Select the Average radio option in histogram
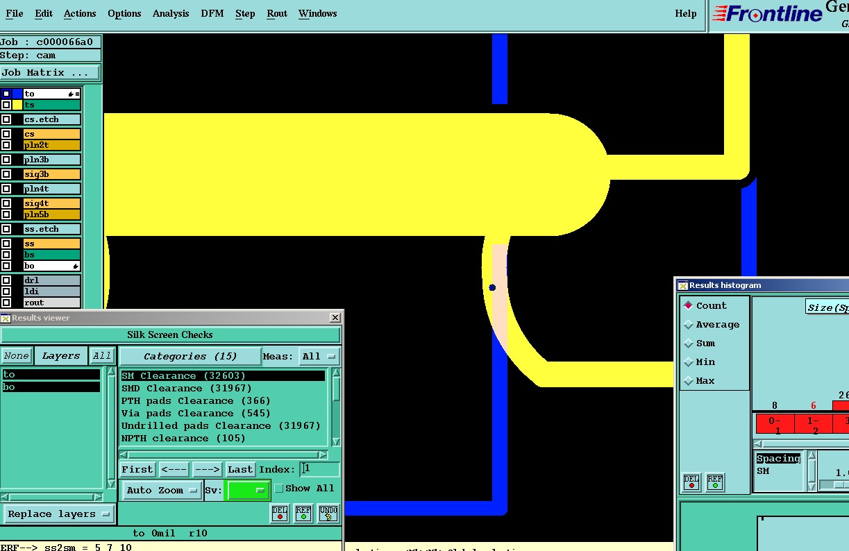Image resolution: width=849 pixels, height=551 pixels. (689, 325)
